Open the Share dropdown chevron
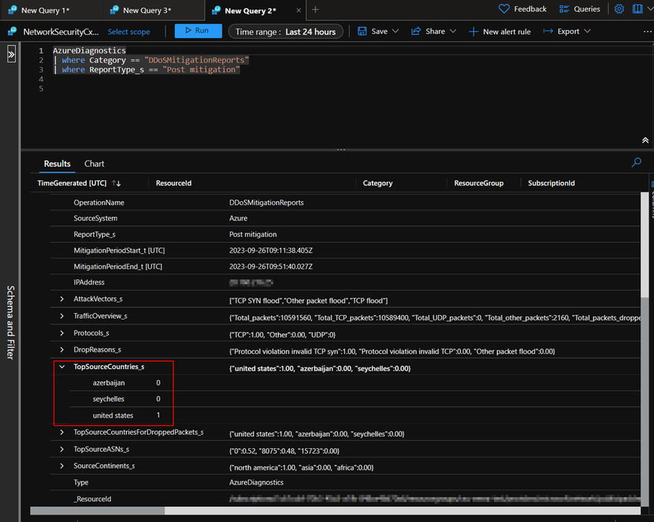The image size is (654, 522). 453,32
